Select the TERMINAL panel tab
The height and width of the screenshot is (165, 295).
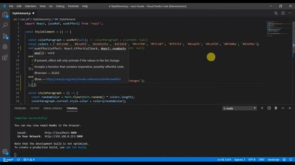[72, 108]
